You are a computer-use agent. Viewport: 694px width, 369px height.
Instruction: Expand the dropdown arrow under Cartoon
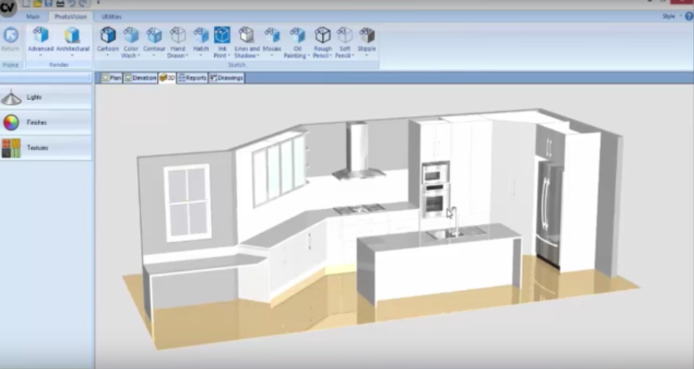[x=108, y=56]
